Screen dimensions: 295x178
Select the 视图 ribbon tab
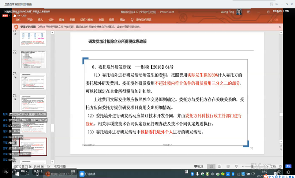coord(112,20)
